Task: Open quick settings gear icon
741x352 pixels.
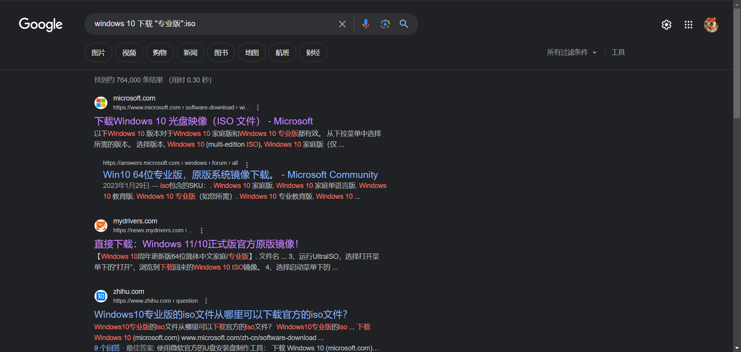Action: tap(666, 25)
